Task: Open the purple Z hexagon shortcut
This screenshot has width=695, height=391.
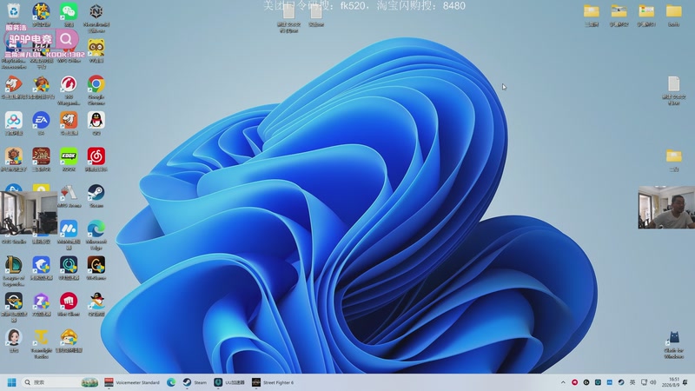Action: (41, 302)
